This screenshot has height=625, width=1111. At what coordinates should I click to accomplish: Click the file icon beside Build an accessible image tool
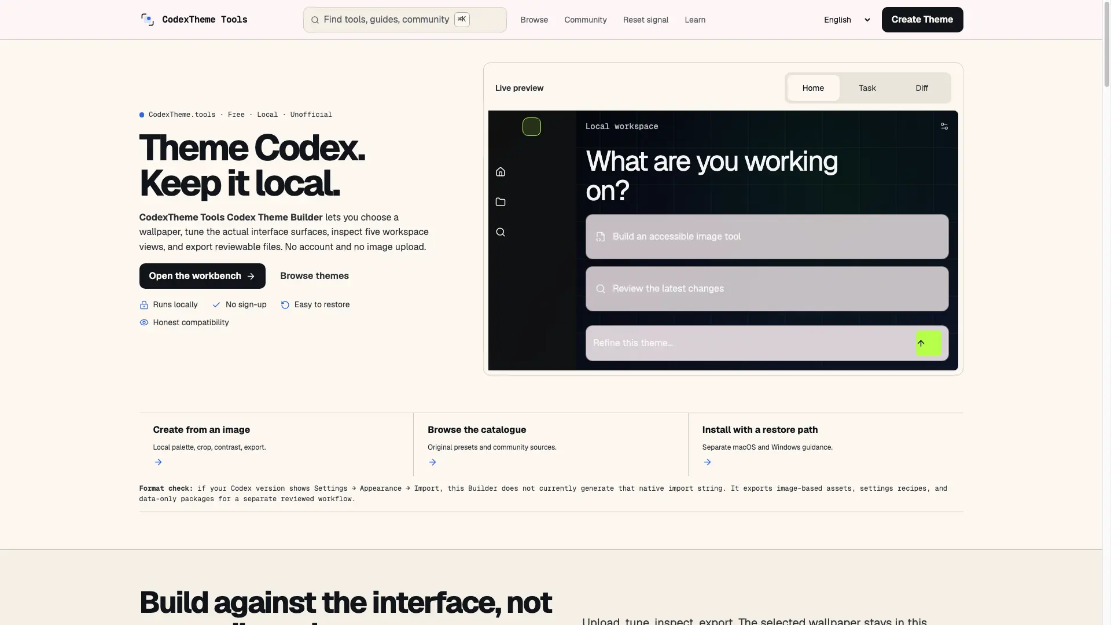click(601, 237)
